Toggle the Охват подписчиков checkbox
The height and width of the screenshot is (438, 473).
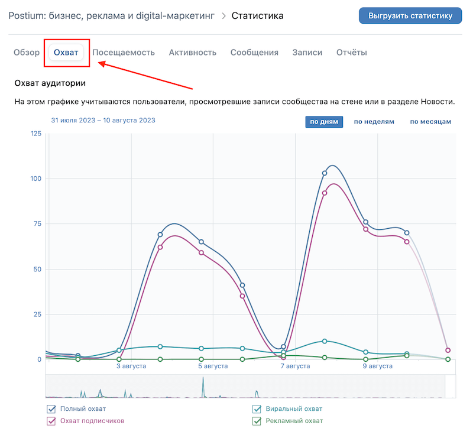(x=51, y=421)
